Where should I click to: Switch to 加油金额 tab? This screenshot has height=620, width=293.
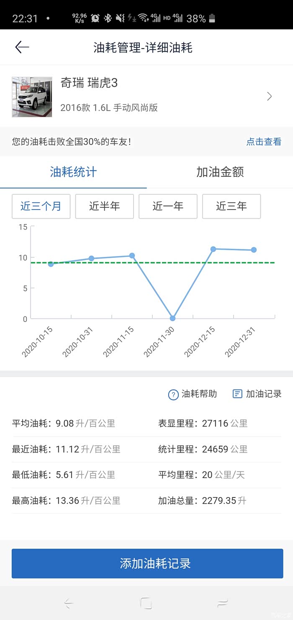[220, 172]
